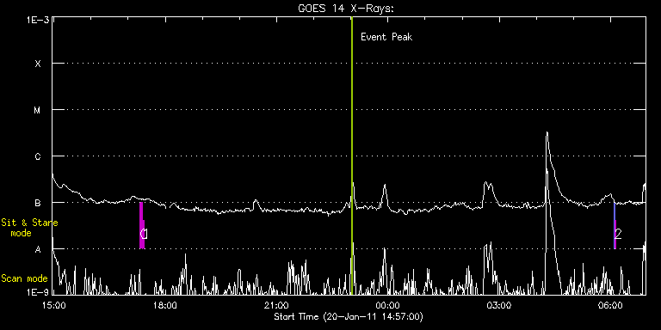Click the C flare class axis label
Screen dimensions: 661x330
(38, 156)
